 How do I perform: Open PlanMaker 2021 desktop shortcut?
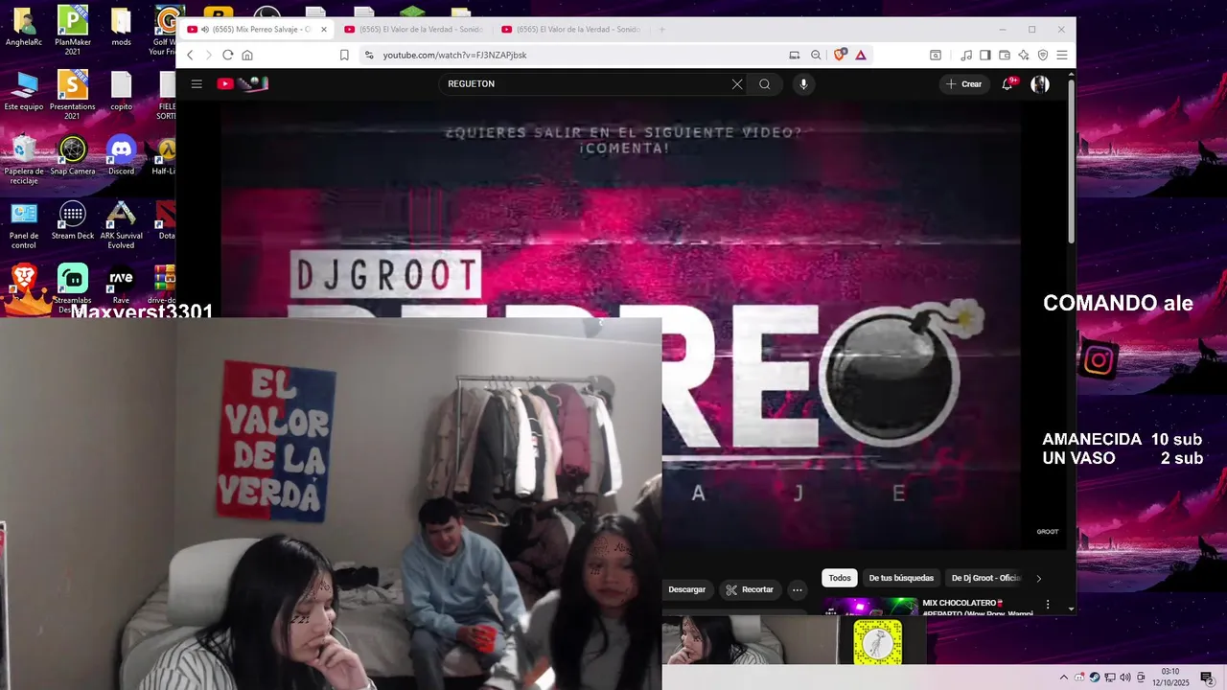(x=73, y=30)
